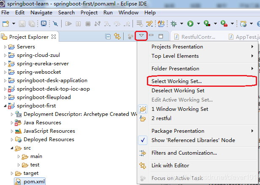Open the Navigate menu
260x185 pixels.
[x=41, y=13]
